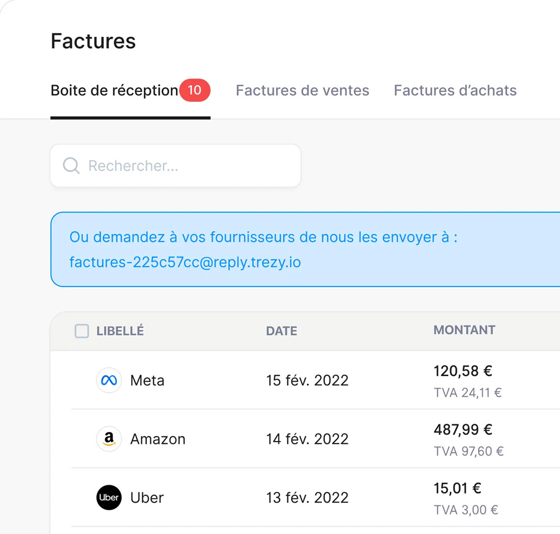Click the Factures page heading

click(x=93, y=41)
